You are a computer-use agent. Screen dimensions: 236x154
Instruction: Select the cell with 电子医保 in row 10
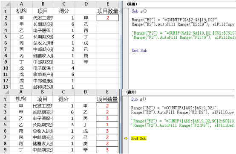click(x=43, y=68)
